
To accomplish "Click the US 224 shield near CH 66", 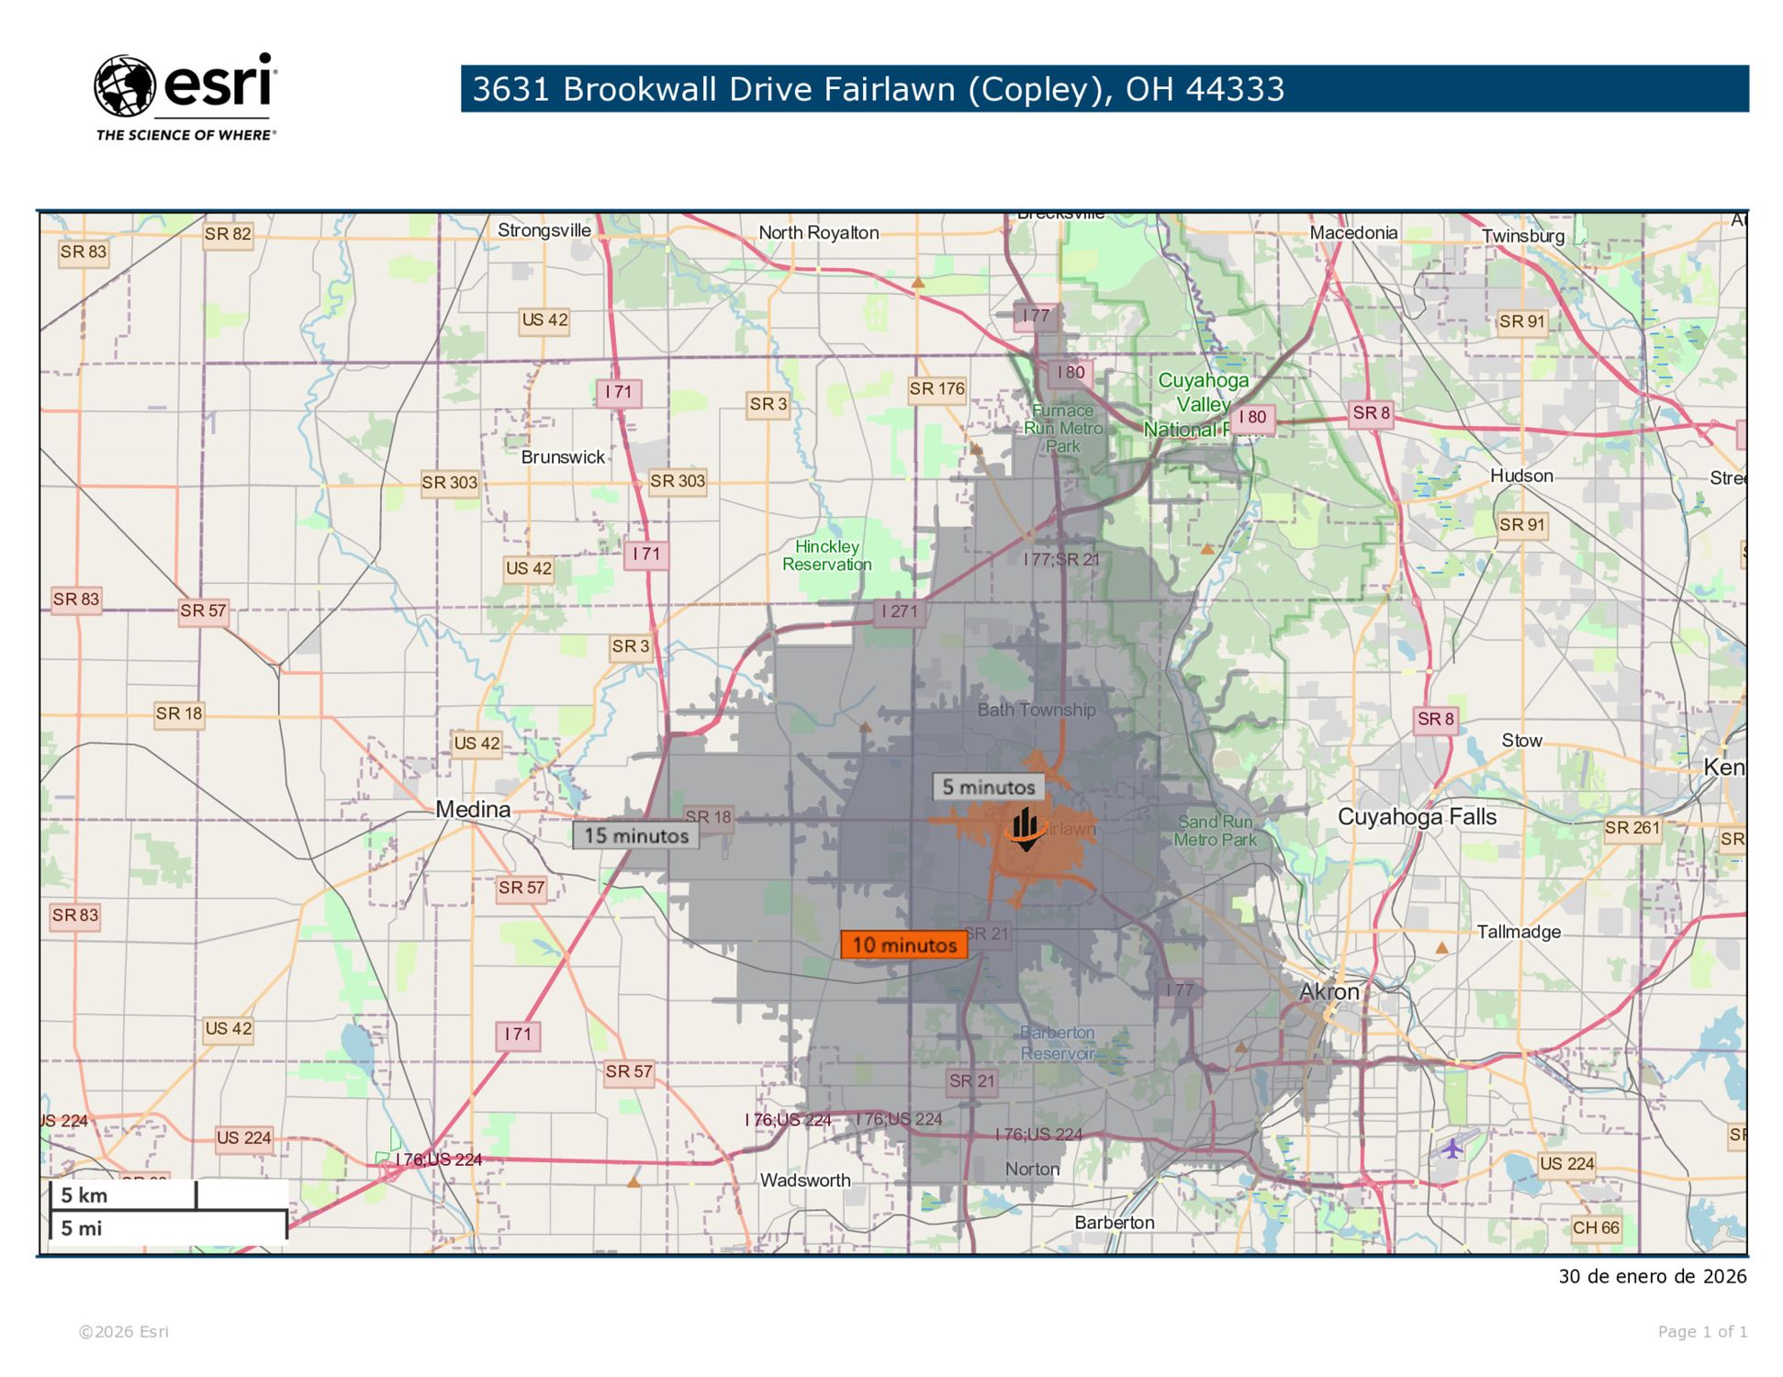I will click(x=1566, y=1164).
